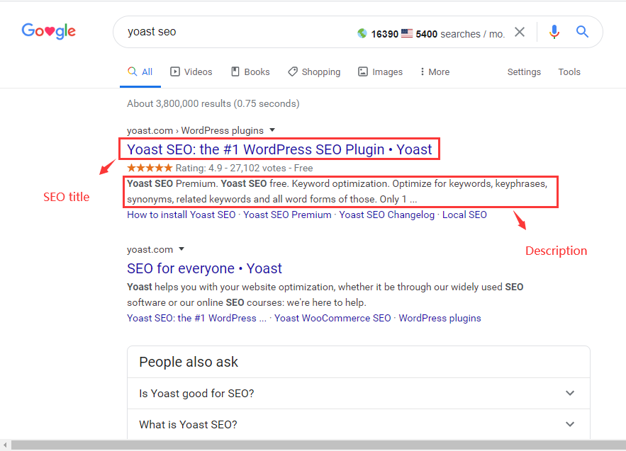Viewport: 626px width, 451px height.
Task: Clear the search box with the X icon
Action: click(x=520, y=32)
